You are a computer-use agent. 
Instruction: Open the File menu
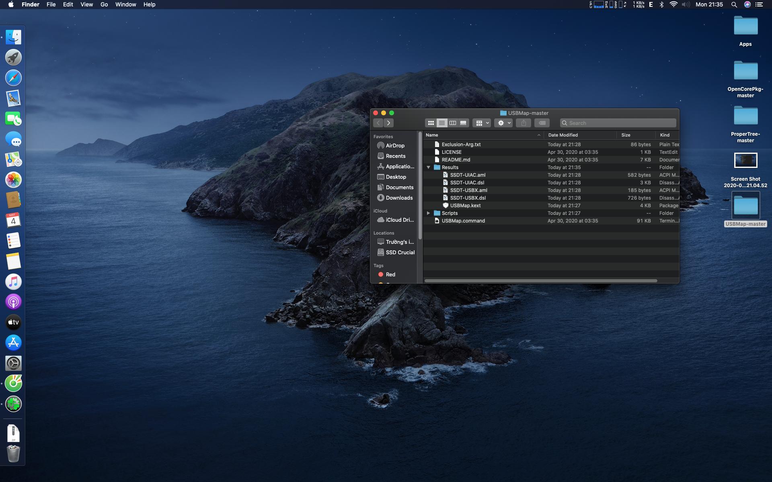(x=51, y=4)
